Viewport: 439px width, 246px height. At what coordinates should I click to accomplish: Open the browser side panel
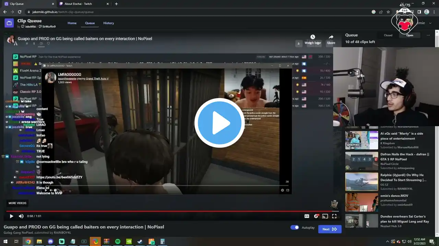coord(419,12)
